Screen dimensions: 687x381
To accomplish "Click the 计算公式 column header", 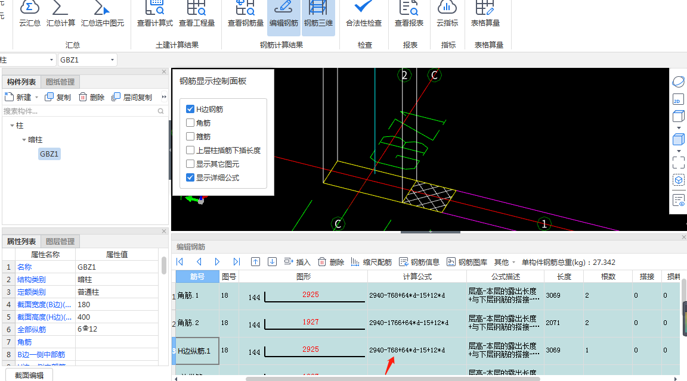I will tap(417, 276).
